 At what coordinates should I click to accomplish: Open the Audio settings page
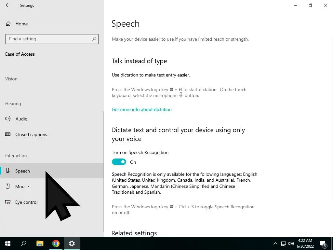[x=52, y=118]
